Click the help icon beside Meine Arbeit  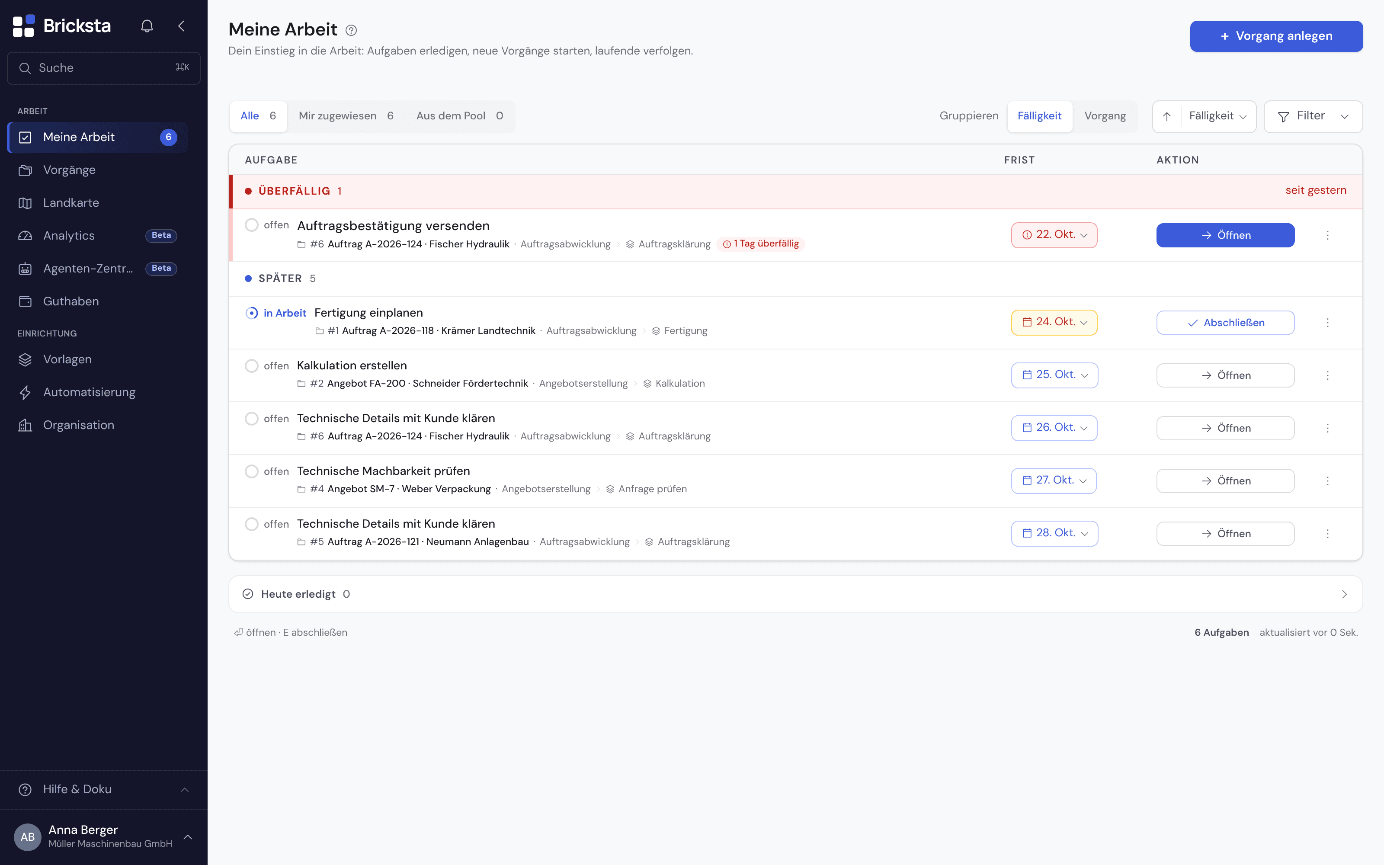click(x=351, y=30)
